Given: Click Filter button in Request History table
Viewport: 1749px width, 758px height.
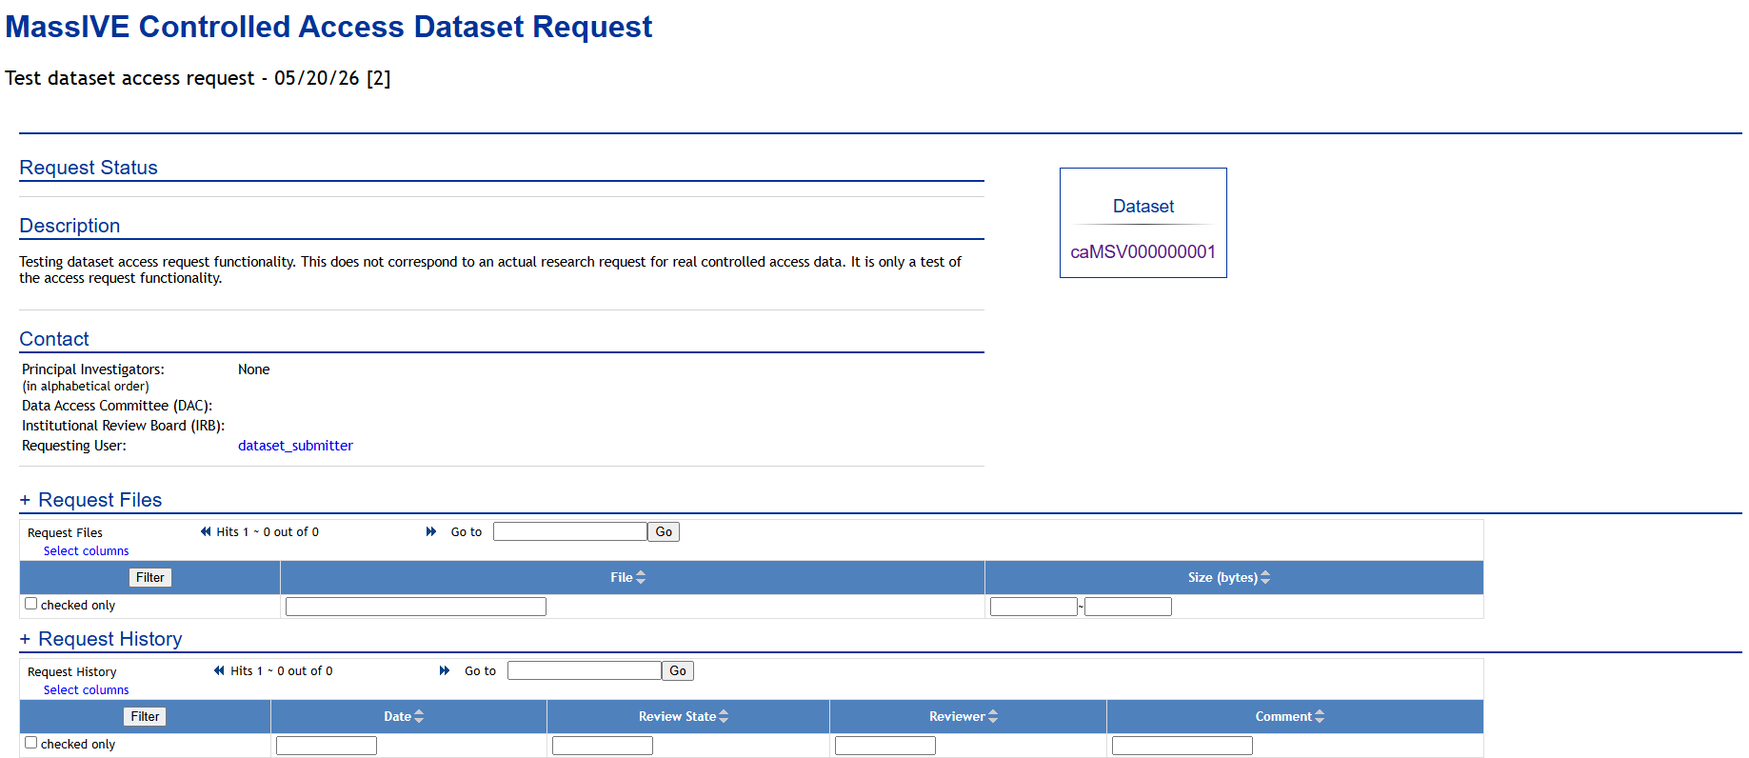Looking at the screenshot, I should 145,716.
